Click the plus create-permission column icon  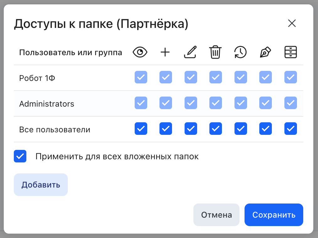tap(165, 52)
